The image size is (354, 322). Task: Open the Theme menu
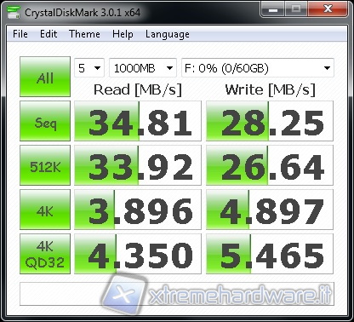(84, 34)
